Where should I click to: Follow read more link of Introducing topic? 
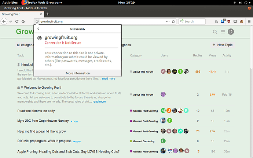pos(109,78)
